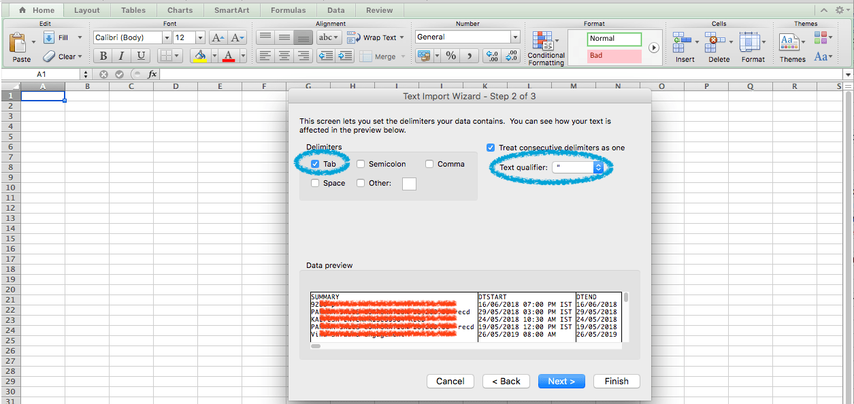Uncheck the Tab delimiter checkbox

315,163
